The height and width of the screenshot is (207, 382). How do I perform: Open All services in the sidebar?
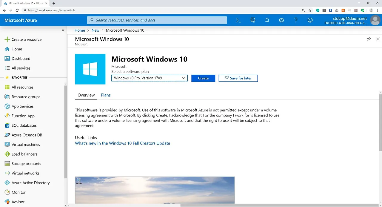18,68
